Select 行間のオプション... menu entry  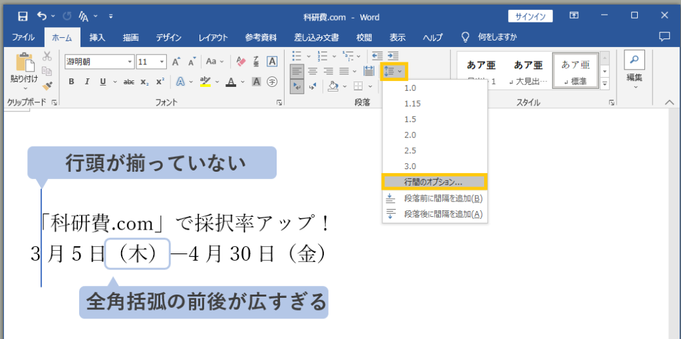click(x=435, y=182)
